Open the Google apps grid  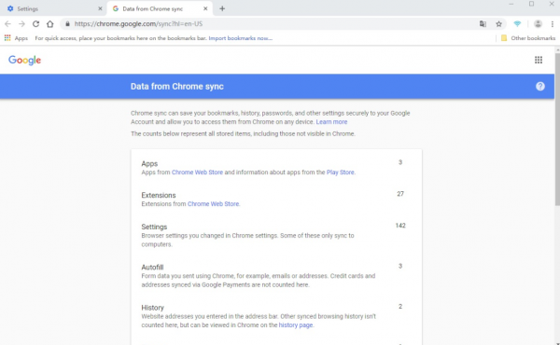[x=539, y=60]
